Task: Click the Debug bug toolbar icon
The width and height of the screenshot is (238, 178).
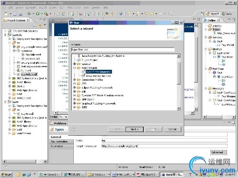Action: (x=29, y=14)
